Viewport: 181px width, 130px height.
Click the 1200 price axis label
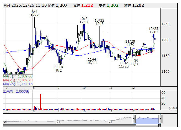pos(165,40)
